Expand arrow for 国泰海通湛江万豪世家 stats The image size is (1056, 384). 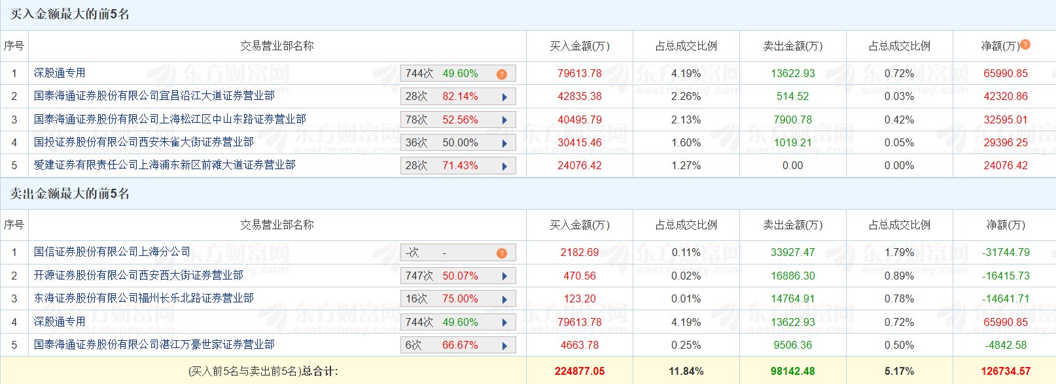(504, 345)
